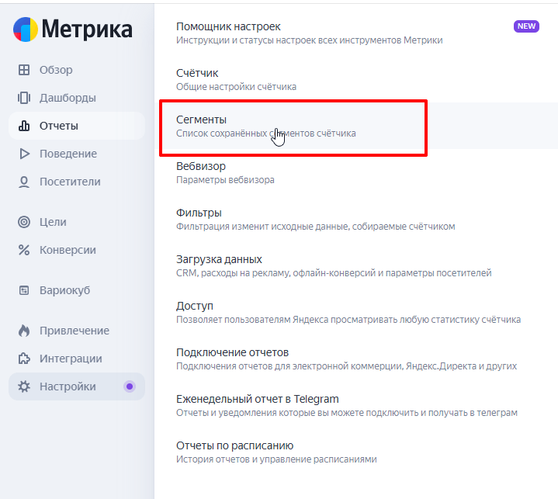Screen dimensions: 558x499
Task: Go to Фильтры settings
Action: [x=199, y=213]
